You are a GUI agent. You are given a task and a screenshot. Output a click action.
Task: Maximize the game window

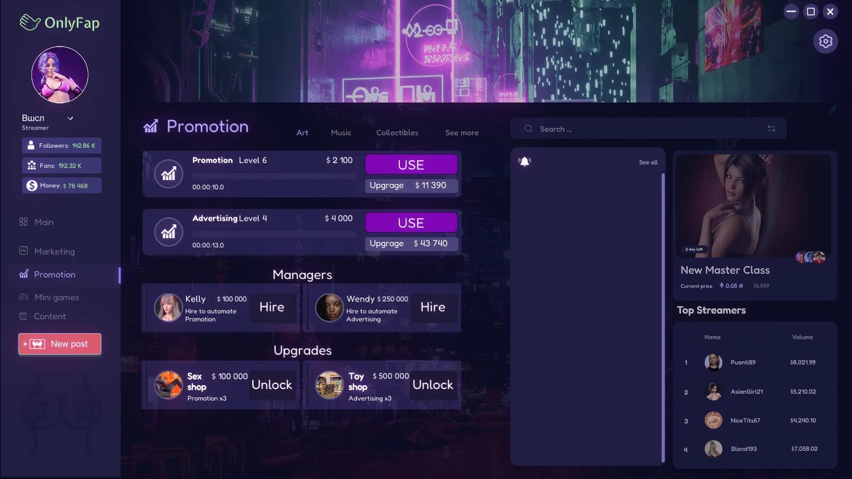click(x=811, y=11)
